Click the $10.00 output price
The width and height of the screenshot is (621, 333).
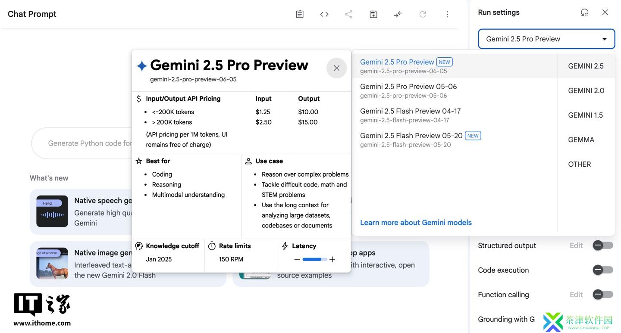tap(308, 112)
